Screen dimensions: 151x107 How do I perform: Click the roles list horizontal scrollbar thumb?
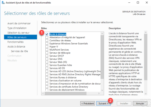[65, 93]
